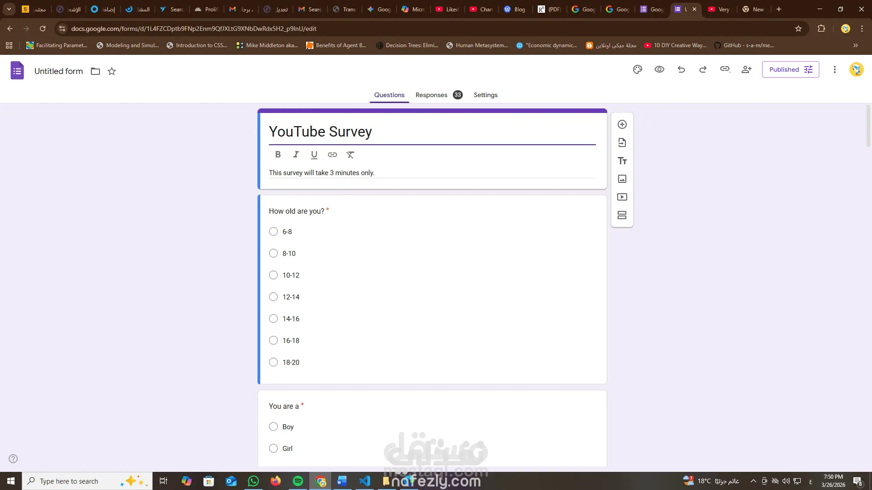Select the 12-14 age option
Screen dimensions: 872x490
[273, 297]
